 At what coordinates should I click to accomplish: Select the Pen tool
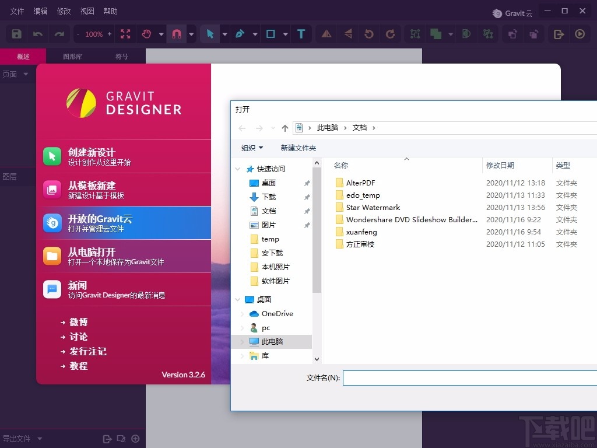coord(240,34)
